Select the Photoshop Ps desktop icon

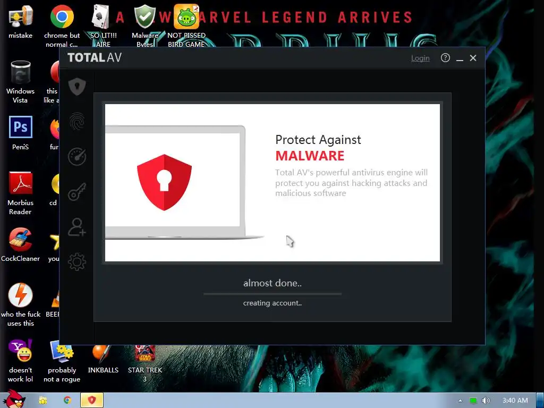point(21,133)
